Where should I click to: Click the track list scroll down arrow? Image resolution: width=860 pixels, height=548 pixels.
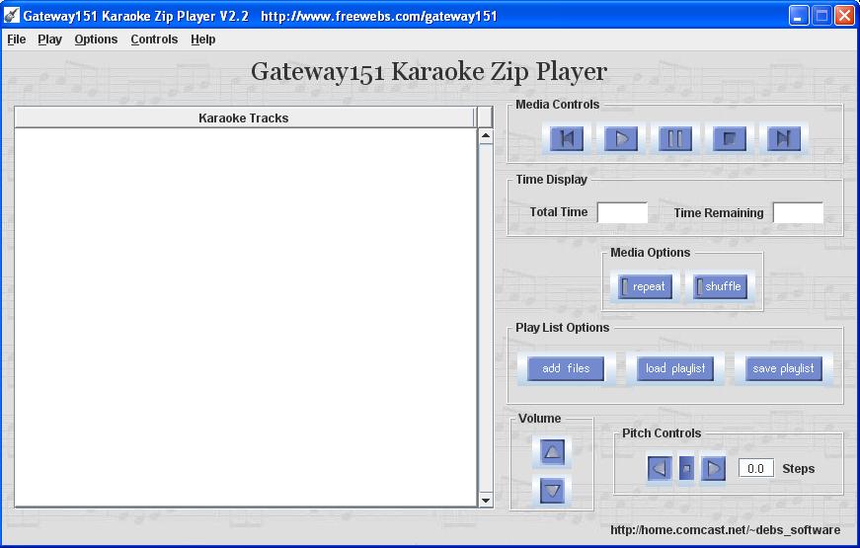(x=486, y=501)
